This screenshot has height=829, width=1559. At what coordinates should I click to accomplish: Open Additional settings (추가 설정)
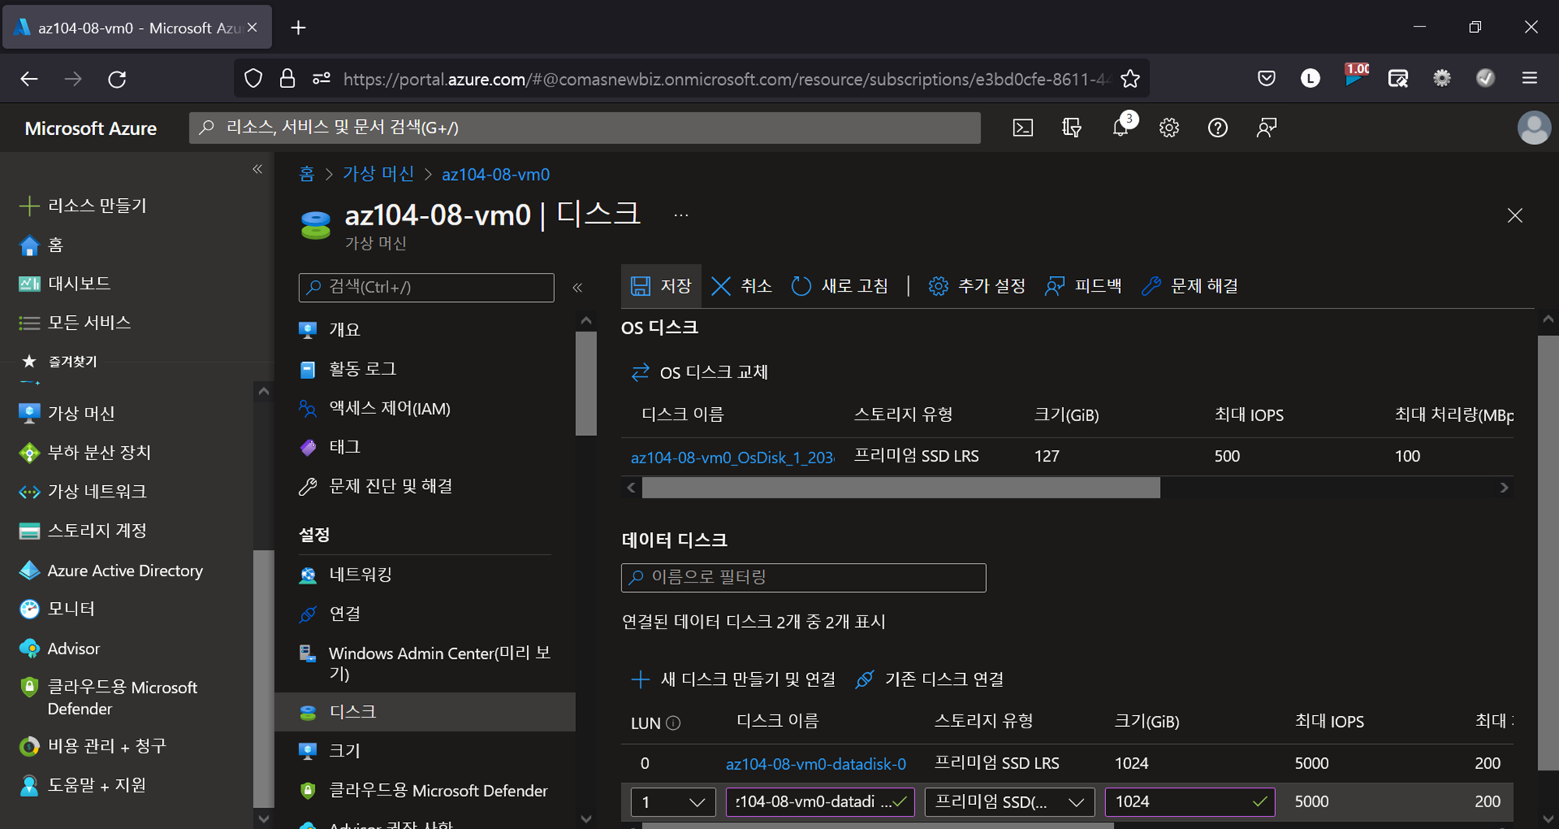(977, 286)
